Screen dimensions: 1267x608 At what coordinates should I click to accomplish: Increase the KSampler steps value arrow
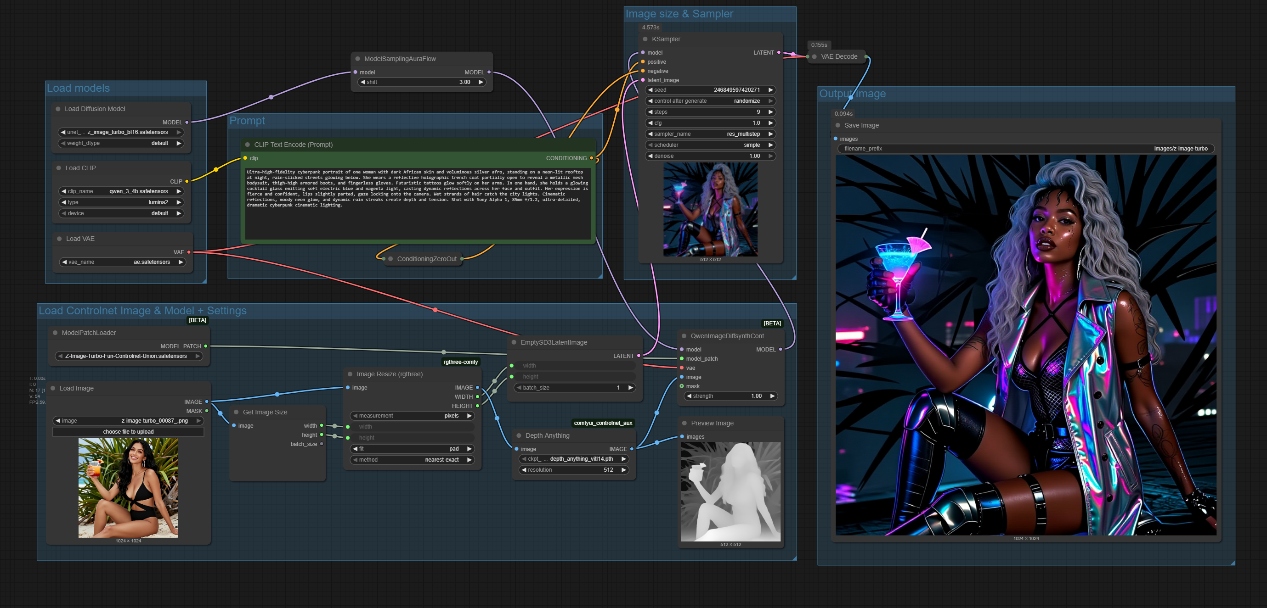pos(771,112)
